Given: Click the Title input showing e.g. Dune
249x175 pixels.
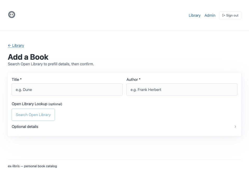Looking at the screenshot, I should (x=67, y=89).
